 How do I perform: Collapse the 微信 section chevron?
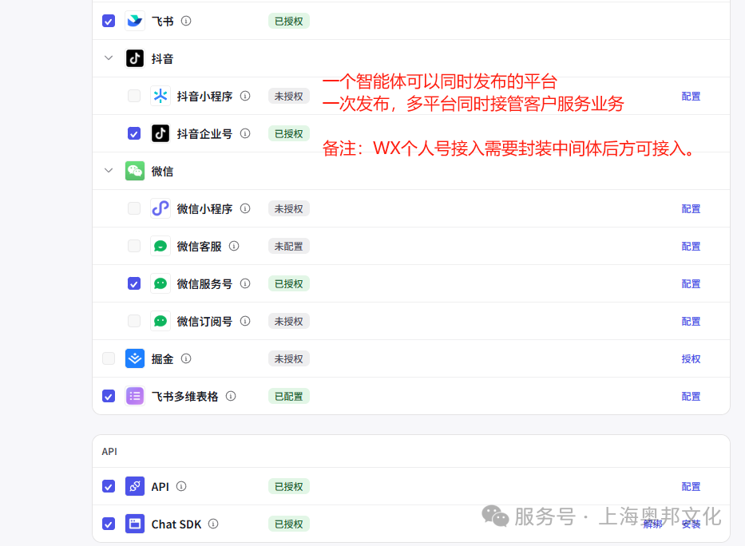click(108, 170)
